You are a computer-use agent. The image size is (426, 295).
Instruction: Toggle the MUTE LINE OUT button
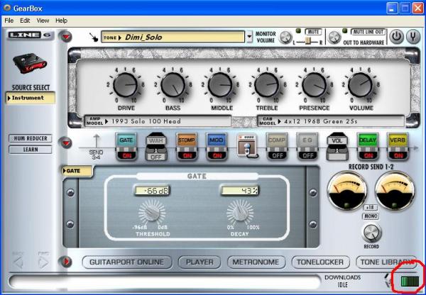(x=368, y=32)
